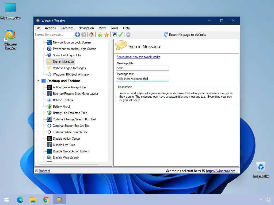The image size is (274, 205).
Task: Go to the Home page icon
Action: [x=92, y=34]
